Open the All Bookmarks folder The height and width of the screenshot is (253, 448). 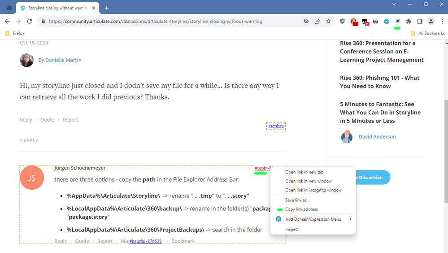click(428, 33)
